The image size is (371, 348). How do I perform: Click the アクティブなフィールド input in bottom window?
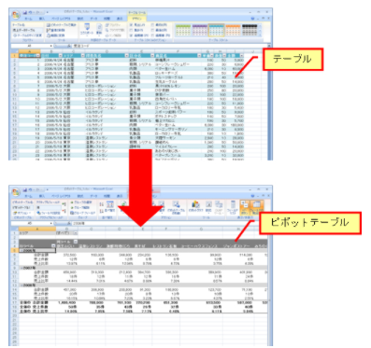(x=48, y=207)
